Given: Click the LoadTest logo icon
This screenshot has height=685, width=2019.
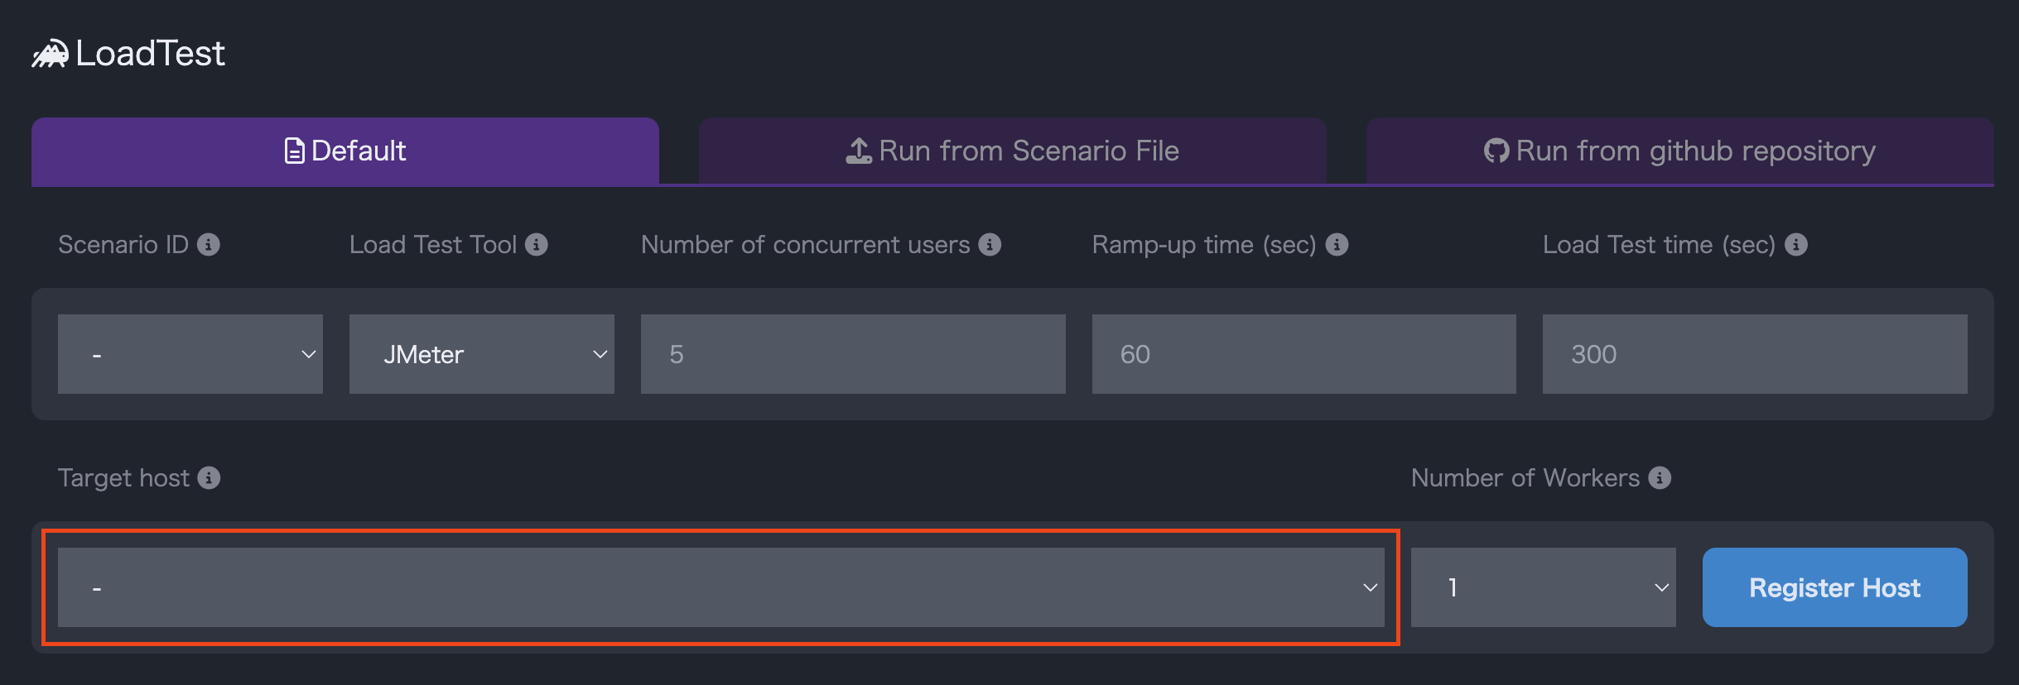Looking at the screenshot, I should click(x=51, y=55).
